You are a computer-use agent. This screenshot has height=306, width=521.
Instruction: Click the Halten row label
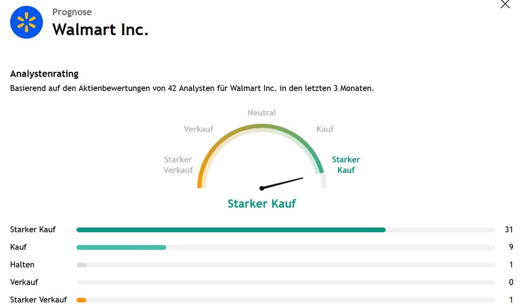coord(22,265)
